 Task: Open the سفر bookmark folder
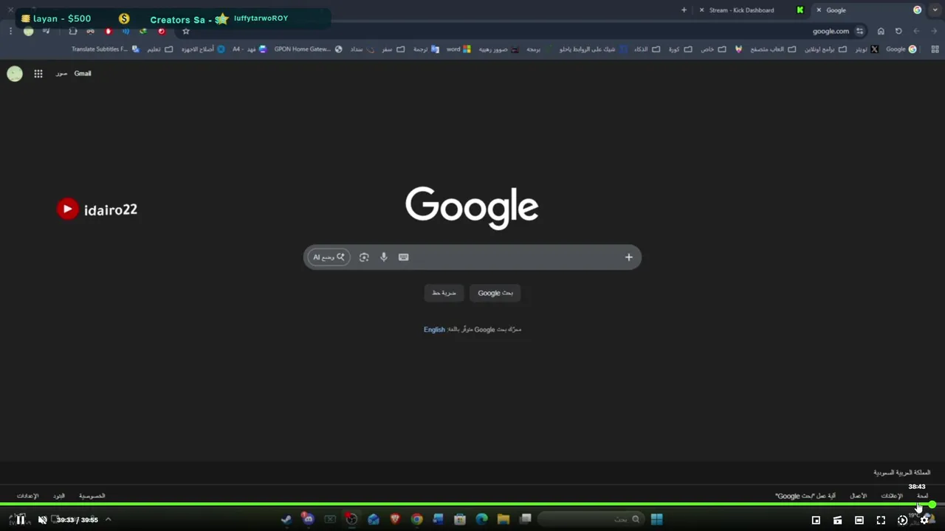(393, 49)
